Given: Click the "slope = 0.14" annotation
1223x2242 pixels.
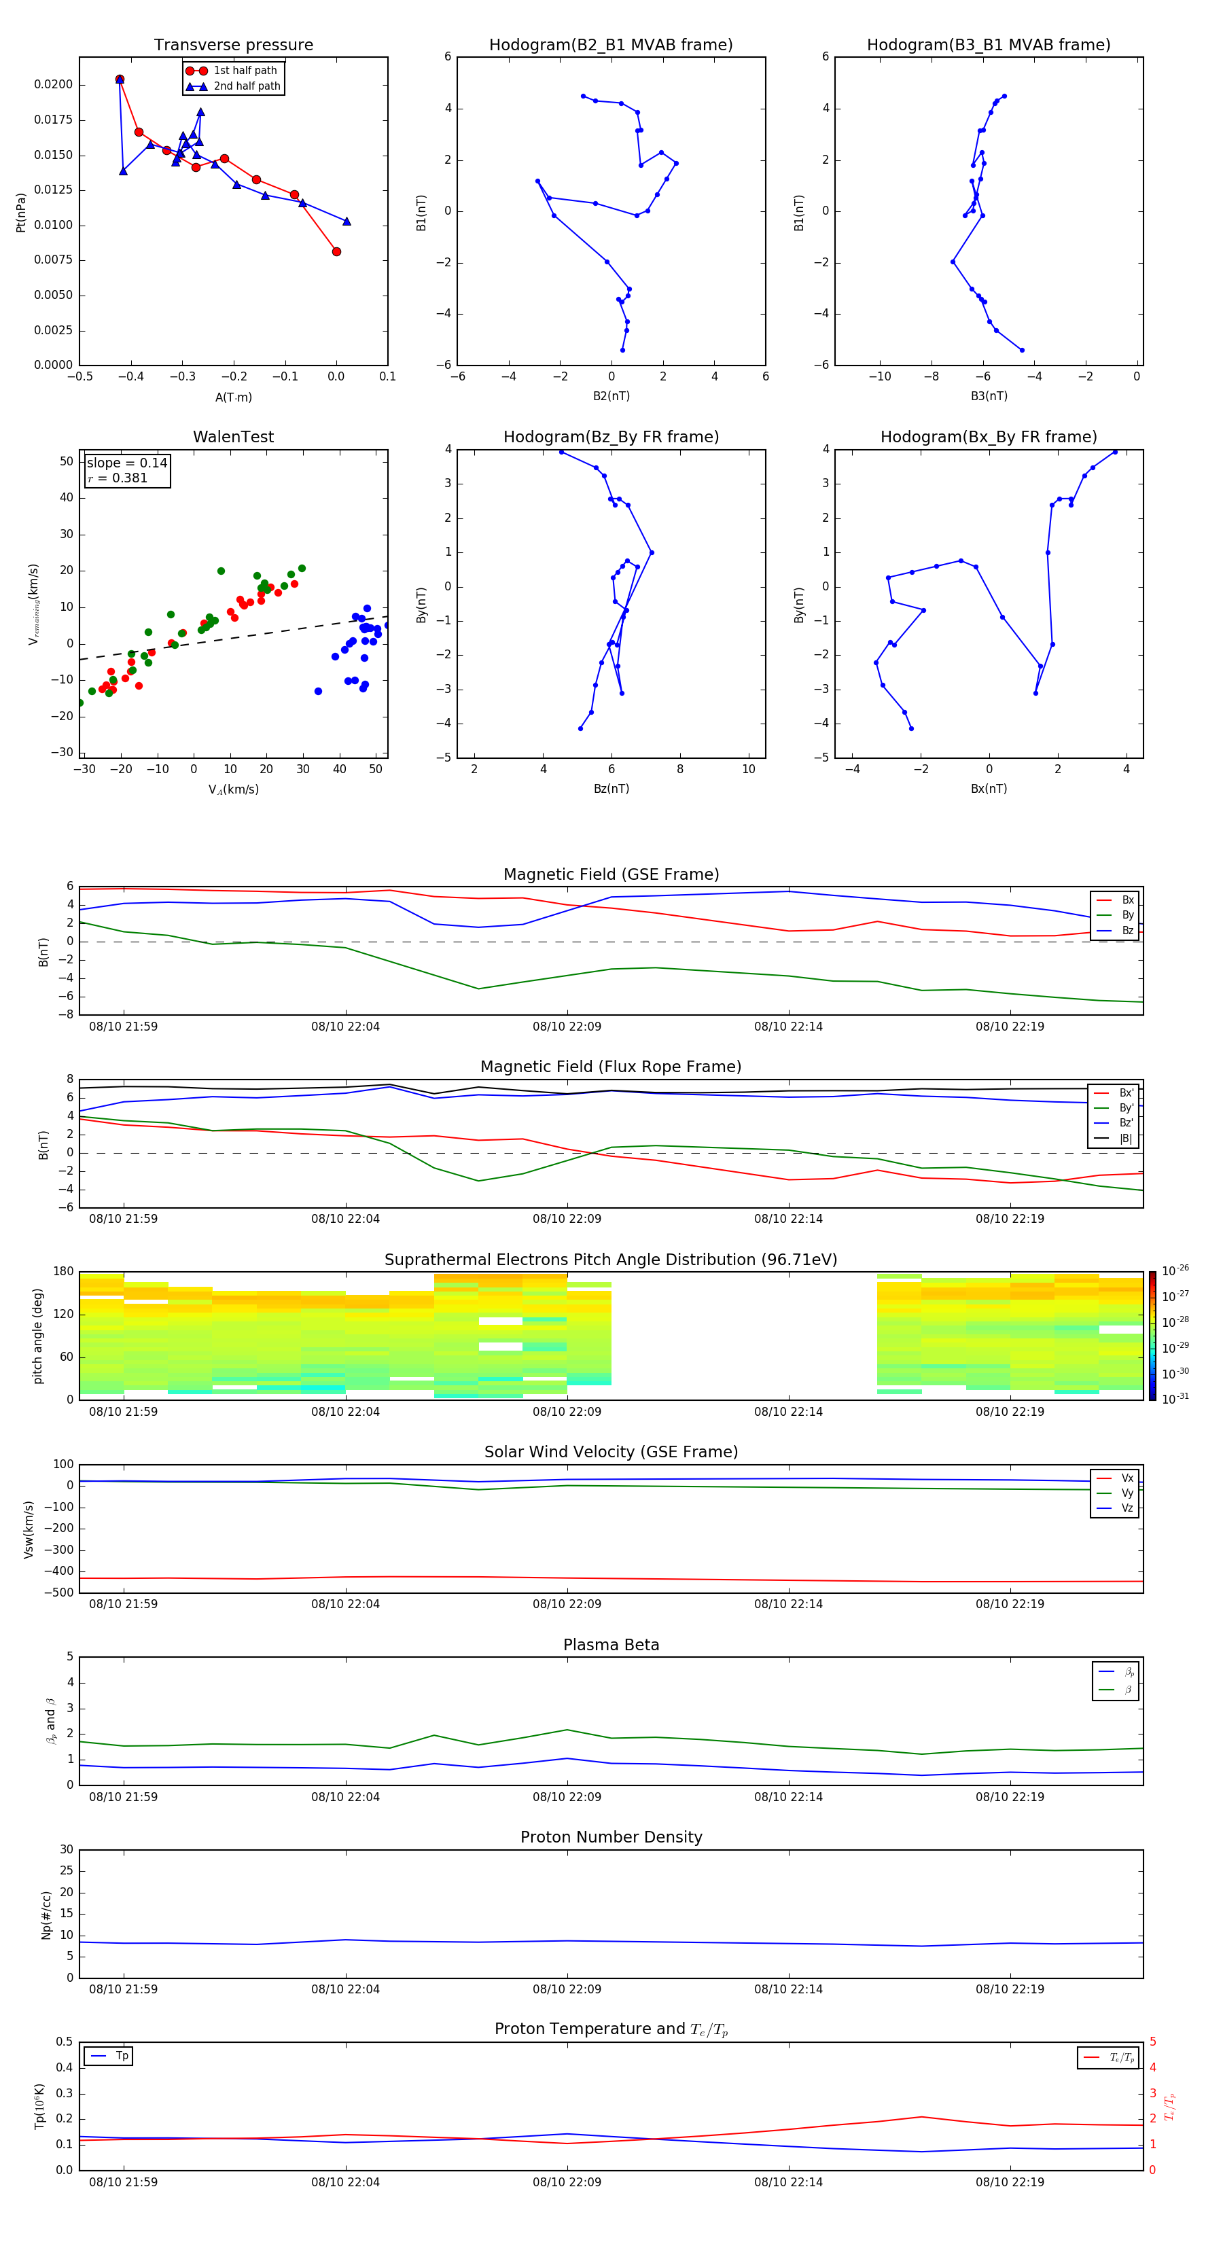Looking at the screenshot, I should [127, 463].
